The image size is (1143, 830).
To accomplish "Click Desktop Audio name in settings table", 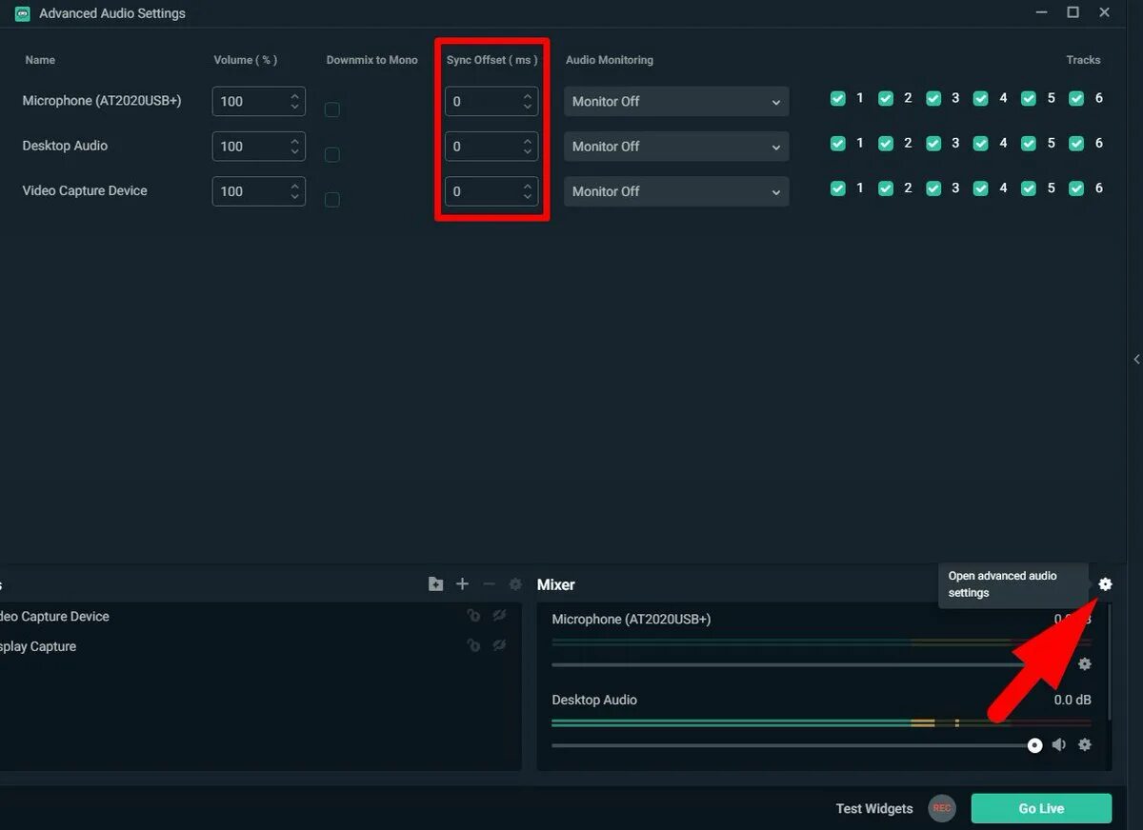I will 65,146.
